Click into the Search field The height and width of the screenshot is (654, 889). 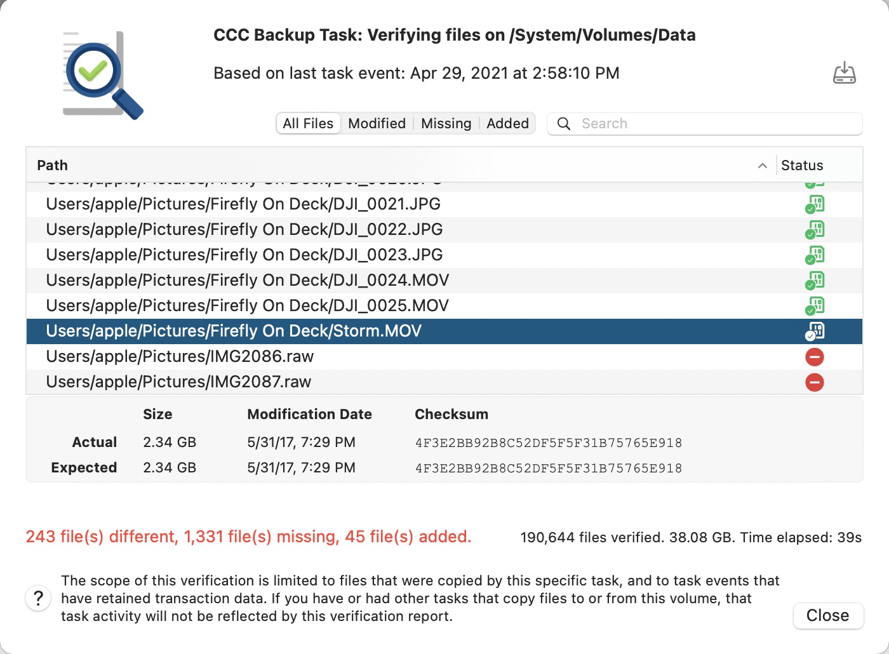pyautogui.click(x=711, y=124)
